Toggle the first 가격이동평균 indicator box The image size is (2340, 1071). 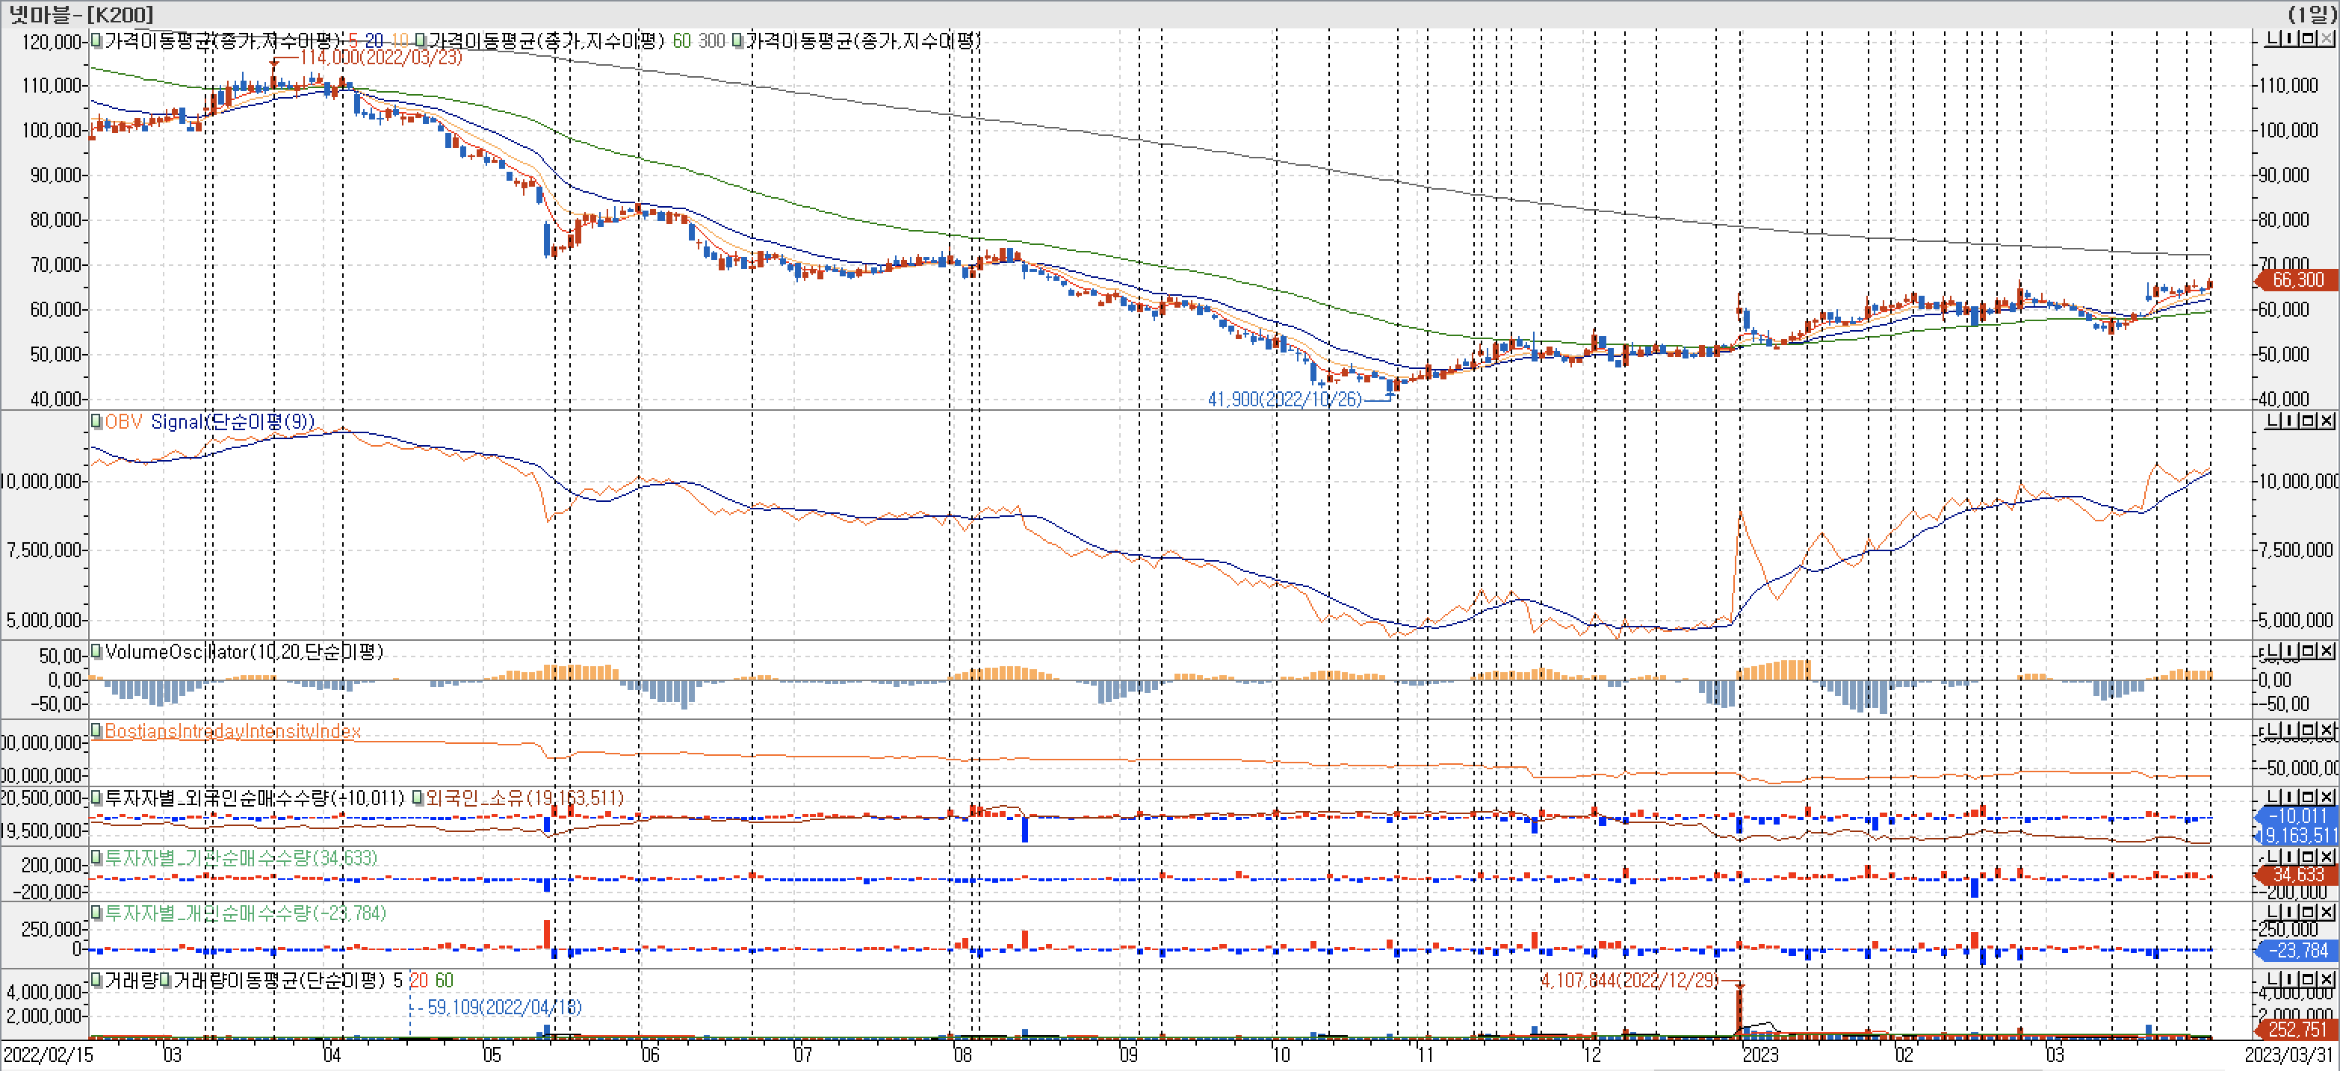pos(96,41)
